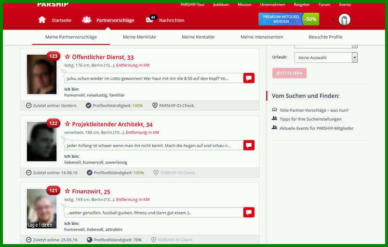Open the Besuchte Profile tab
388x247 pixels.
point(325,37)
